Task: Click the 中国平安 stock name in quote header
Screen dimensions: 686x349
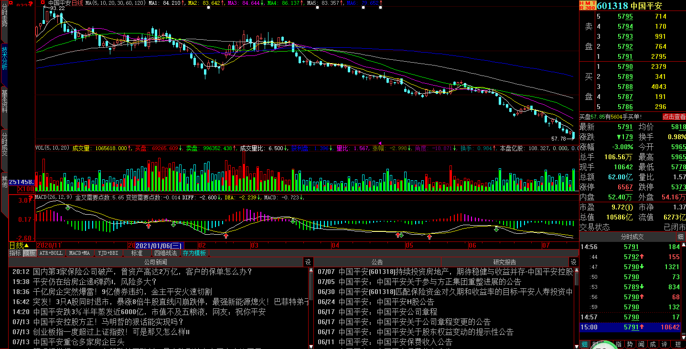Action: pyautogui.click(x=646, y=6)
